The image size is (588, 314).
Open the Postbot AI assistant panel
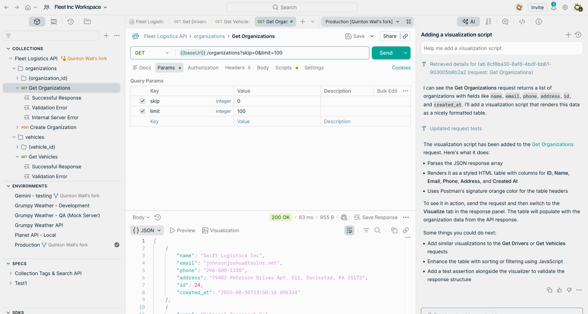(x=468, y=21)
